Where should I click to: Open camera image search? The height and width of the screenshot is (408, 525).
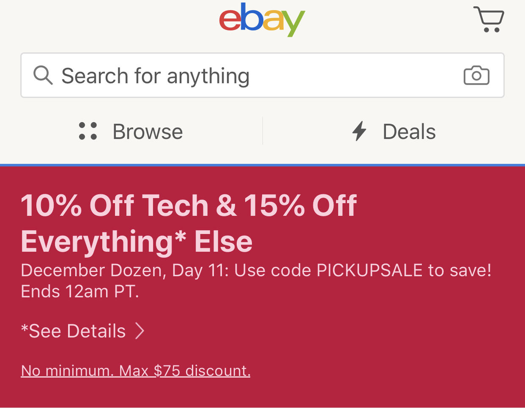[476, 76]
